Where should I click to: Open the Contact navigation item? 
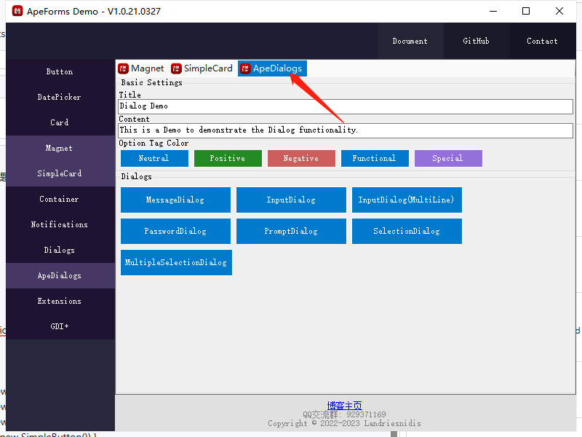tap(542, 41)
